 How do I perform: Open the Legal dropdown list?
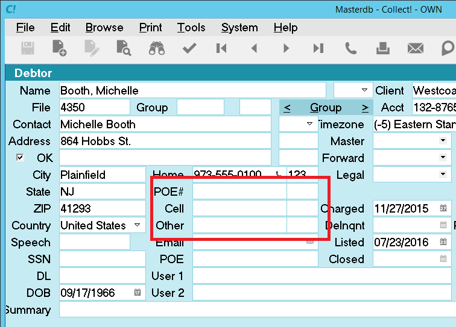coord(443,175)
